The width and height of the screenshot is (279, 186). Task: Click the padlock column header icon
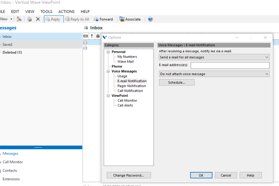[98, 36]
